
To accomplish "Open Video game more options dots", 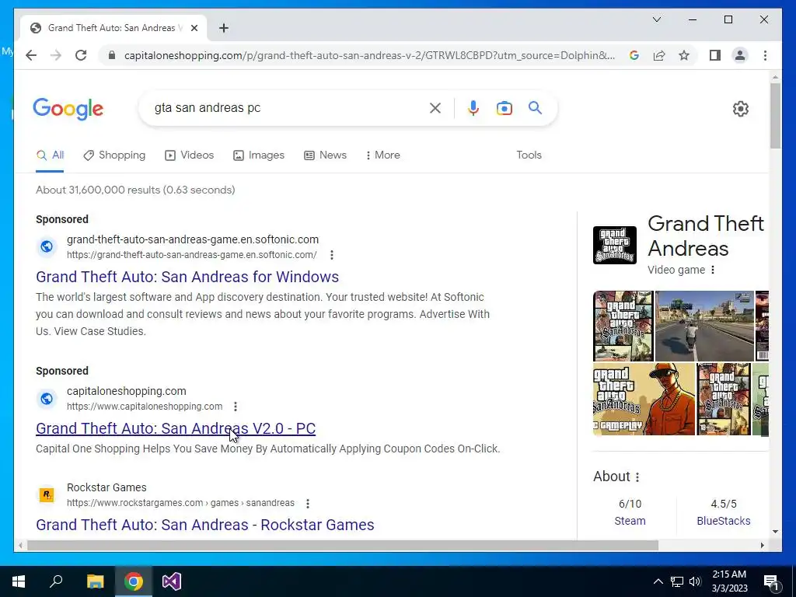I will point(713,270).
